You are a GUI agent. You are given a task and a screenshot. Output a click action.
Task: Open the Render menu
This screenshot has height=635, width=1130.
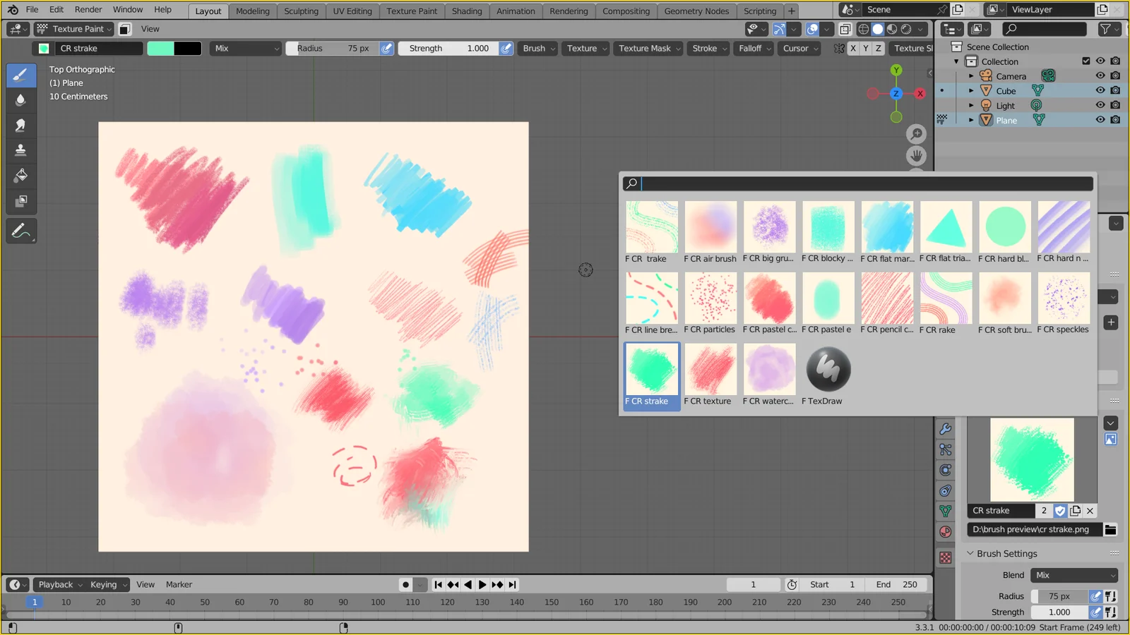click(88, 9)
